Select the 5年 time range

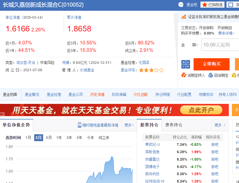(79, 138)
